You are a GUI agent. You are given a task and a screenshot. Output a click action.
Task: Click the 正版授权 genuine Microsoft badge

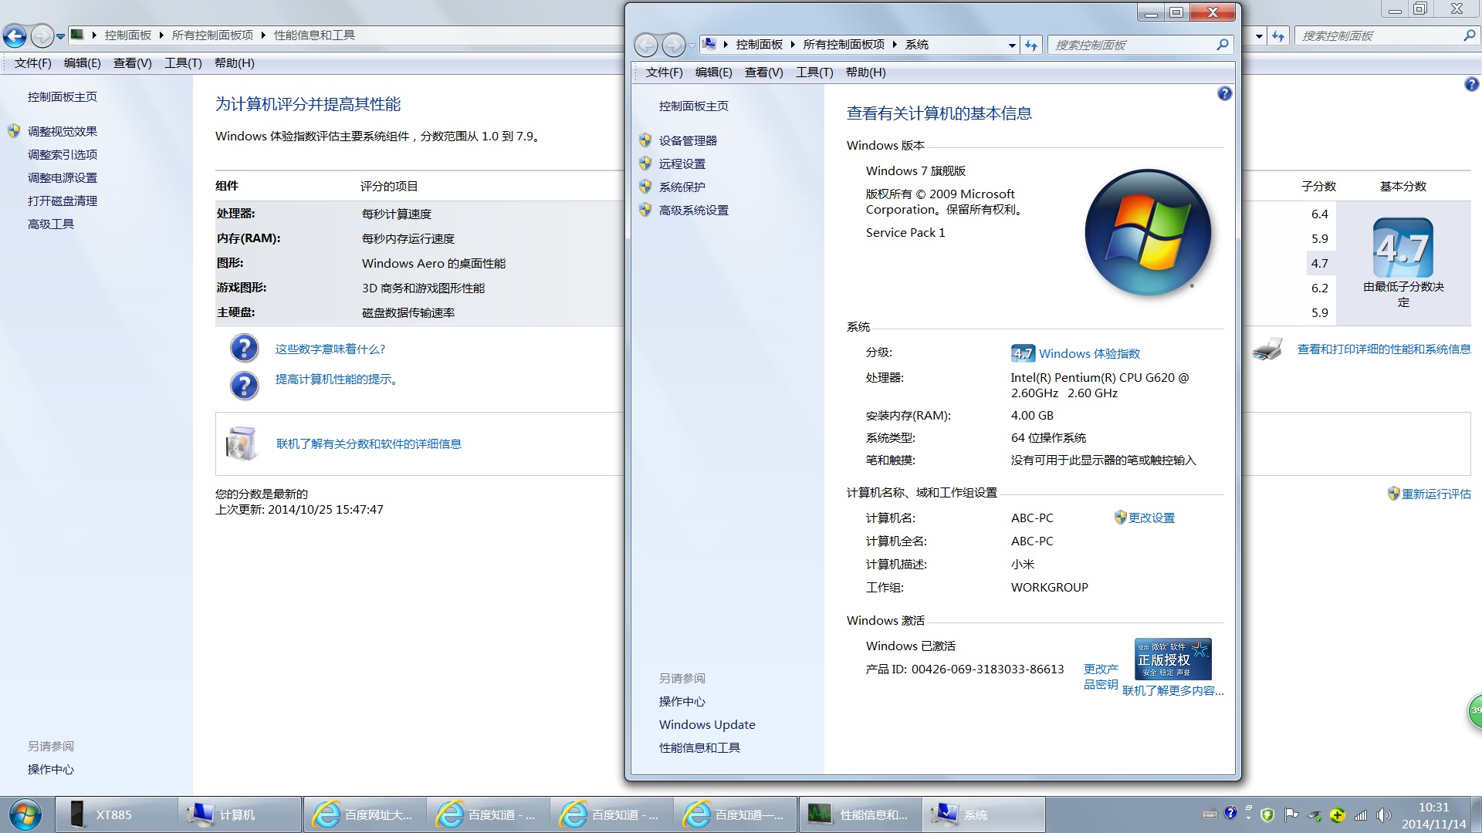pos(1172,659)
